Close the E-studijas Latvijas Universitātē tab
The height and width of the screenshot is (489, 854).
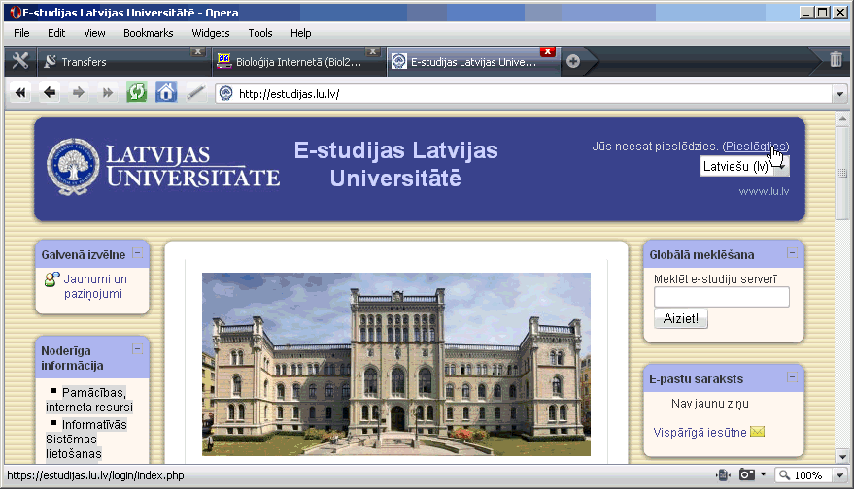tap(547, 51)
